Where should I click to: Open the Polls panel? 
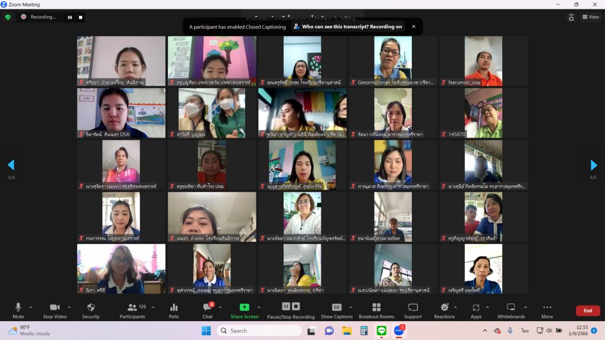(x=174, y=310)
